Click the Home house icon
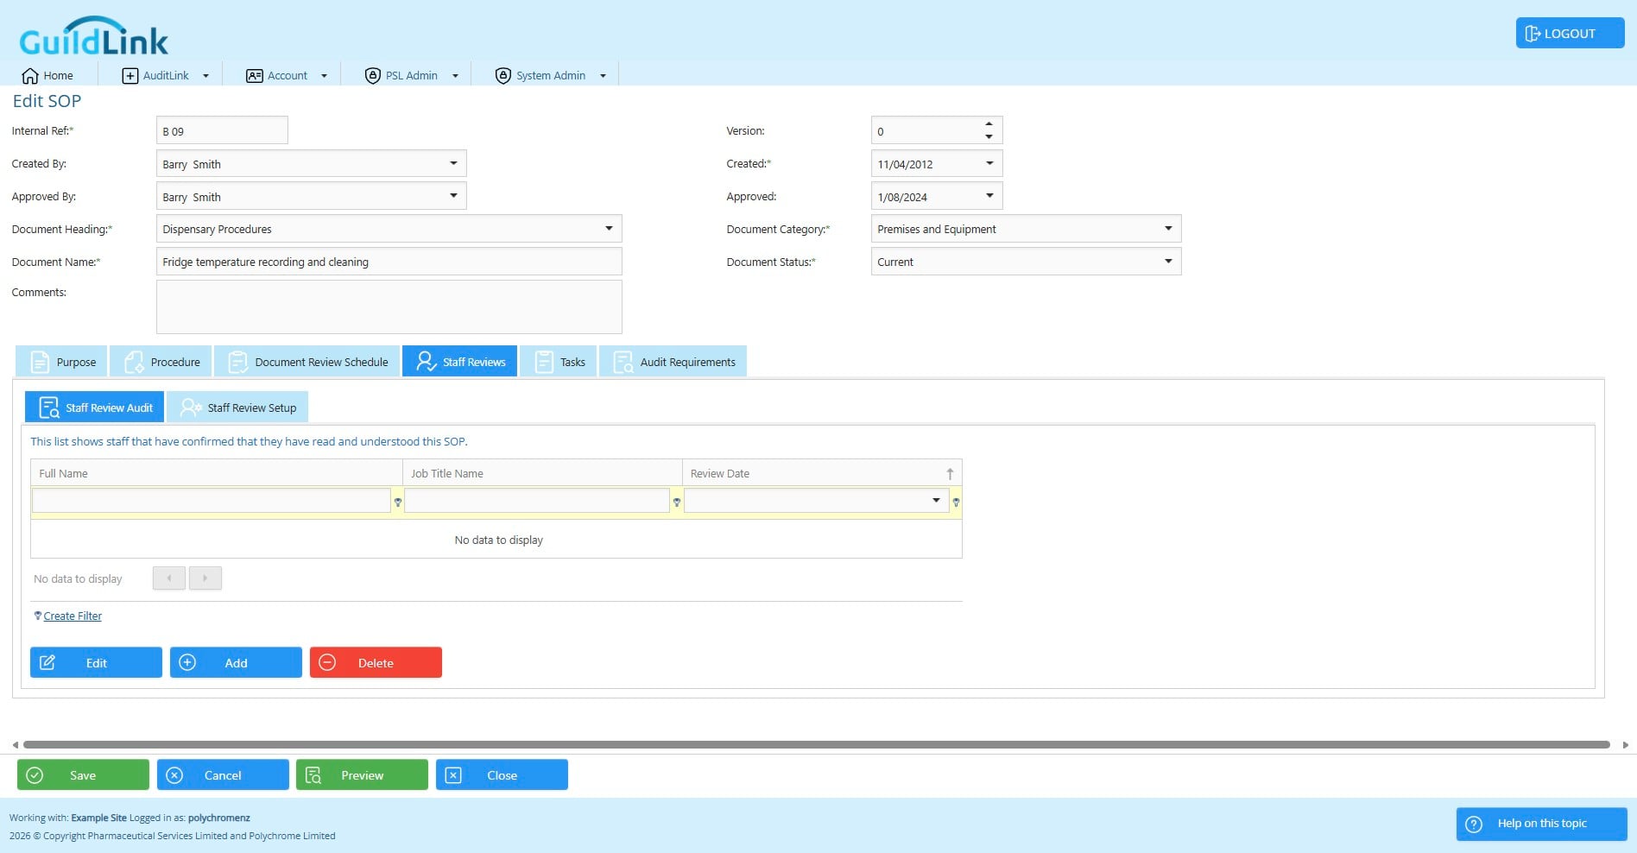Screen dimensions: 1637x853 click(x=30, y=76)
